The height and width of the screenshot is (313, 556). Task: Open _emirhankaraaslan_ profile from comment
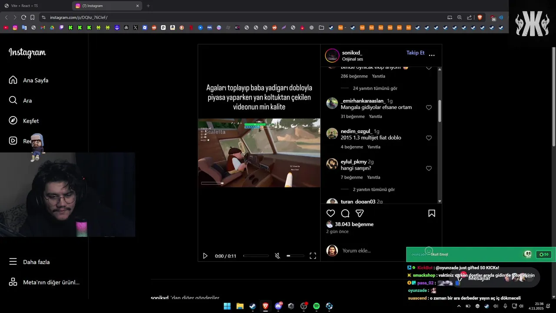tap(363, 101)
